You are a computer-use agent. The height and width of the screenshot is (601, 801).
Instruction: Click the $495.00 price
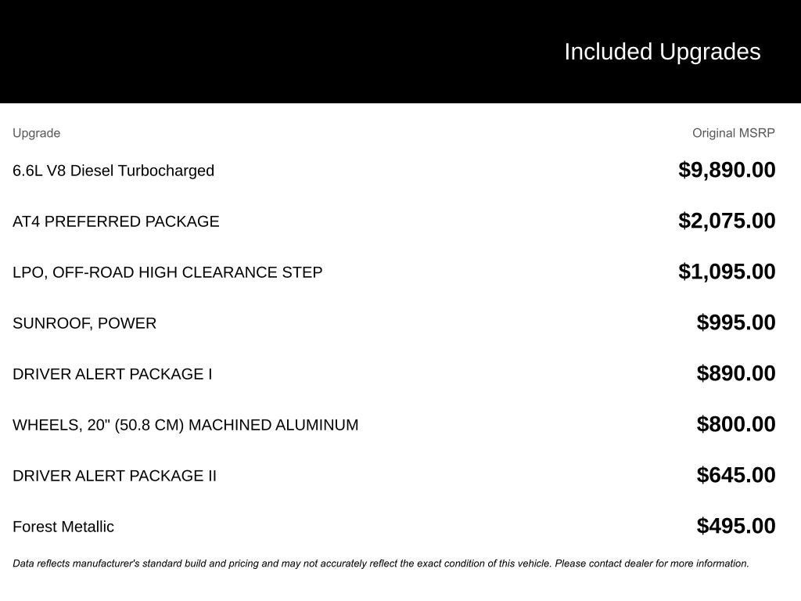tap(736, 526)
